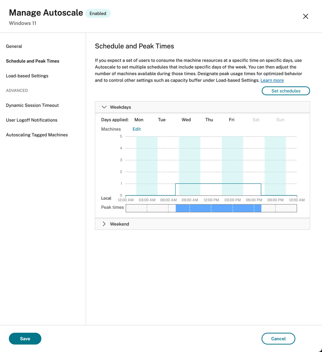Expand the Weekend schedule section
Viewport: 322px width, 352px height.
104,224
